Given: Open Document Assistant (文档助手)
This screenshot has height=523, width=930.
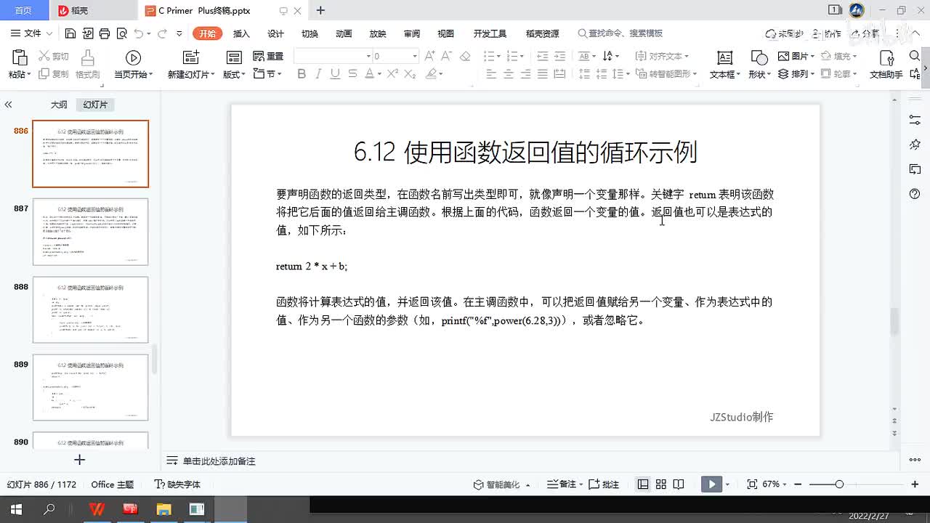Looking at the screenshot, I should (886, 65).
